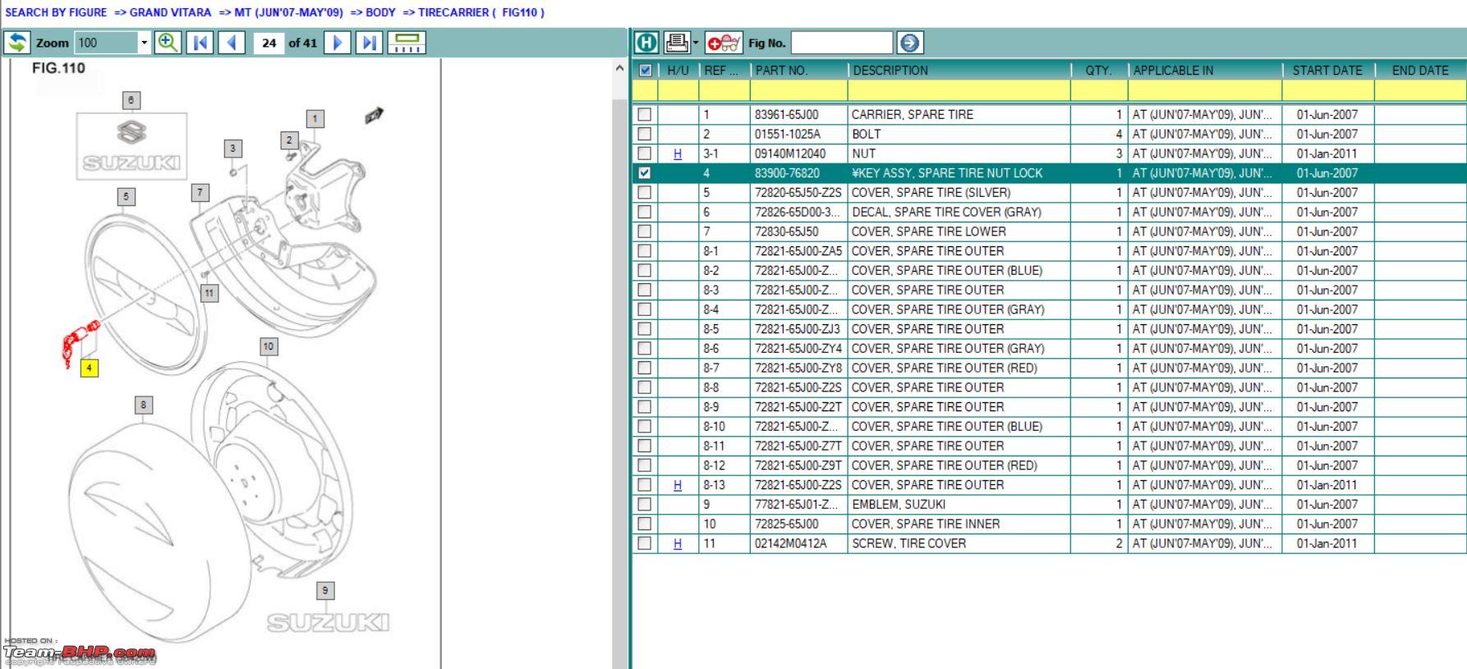Click the green swap/refresh arrows icon
1467x669 pixels.
pos(16,43)
